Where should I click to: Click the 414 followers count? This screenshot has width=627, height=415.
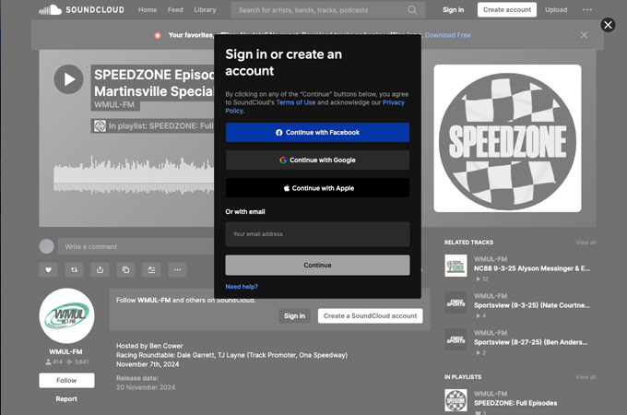tap(54, 362)
